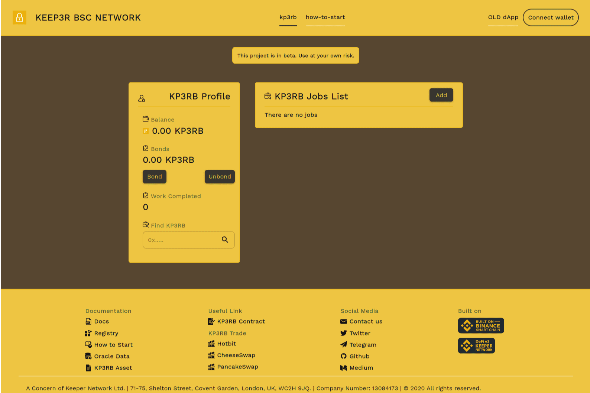This screenshot has height=393, width=590.
Task: Open the Built on Binance Smart Chain badge
Action: (481, 326)
